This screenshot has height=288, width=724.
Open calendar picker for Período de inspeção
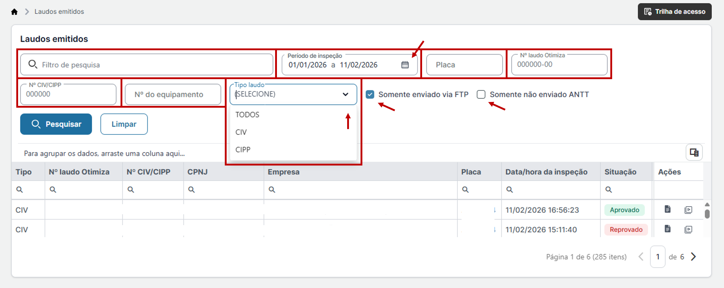tap(405, 65)
